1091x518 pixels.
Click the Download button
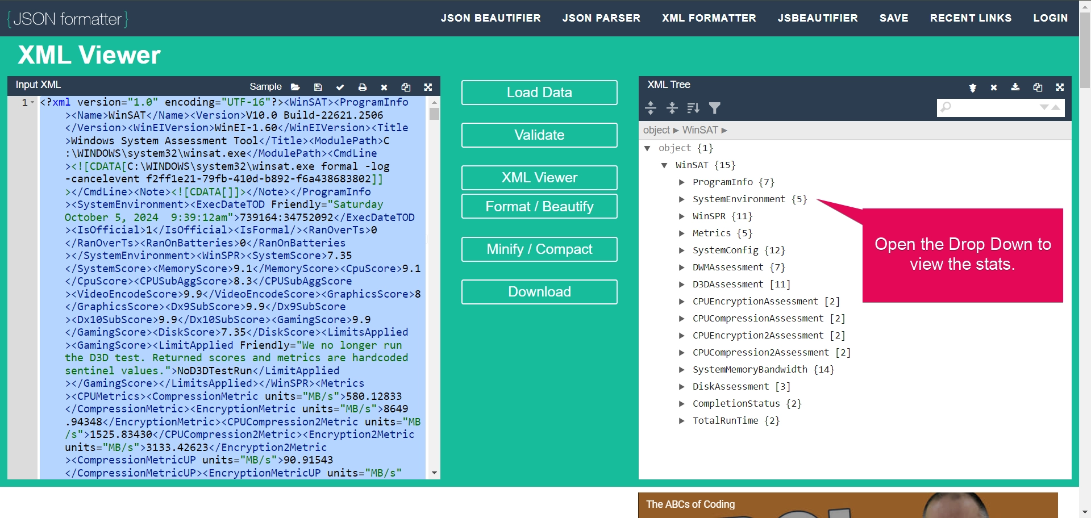[x=539, y=292]
